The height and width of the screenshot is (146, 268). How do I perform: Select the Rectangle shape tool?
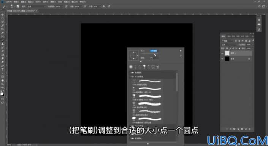click(x=2, y=77)
